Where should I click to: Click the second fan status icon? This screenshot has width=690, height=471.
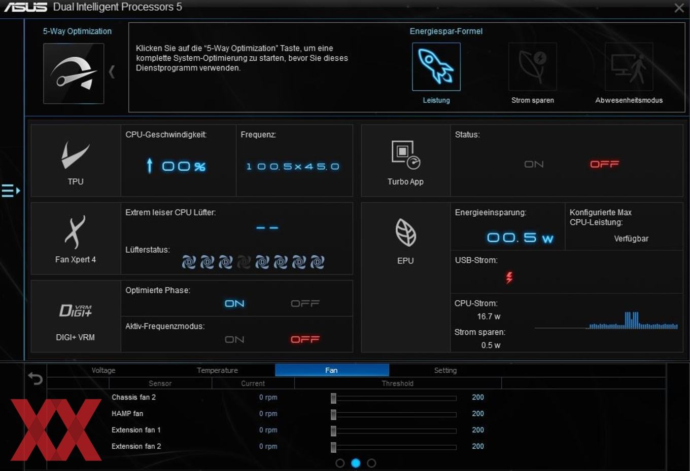tap(207, 262)
